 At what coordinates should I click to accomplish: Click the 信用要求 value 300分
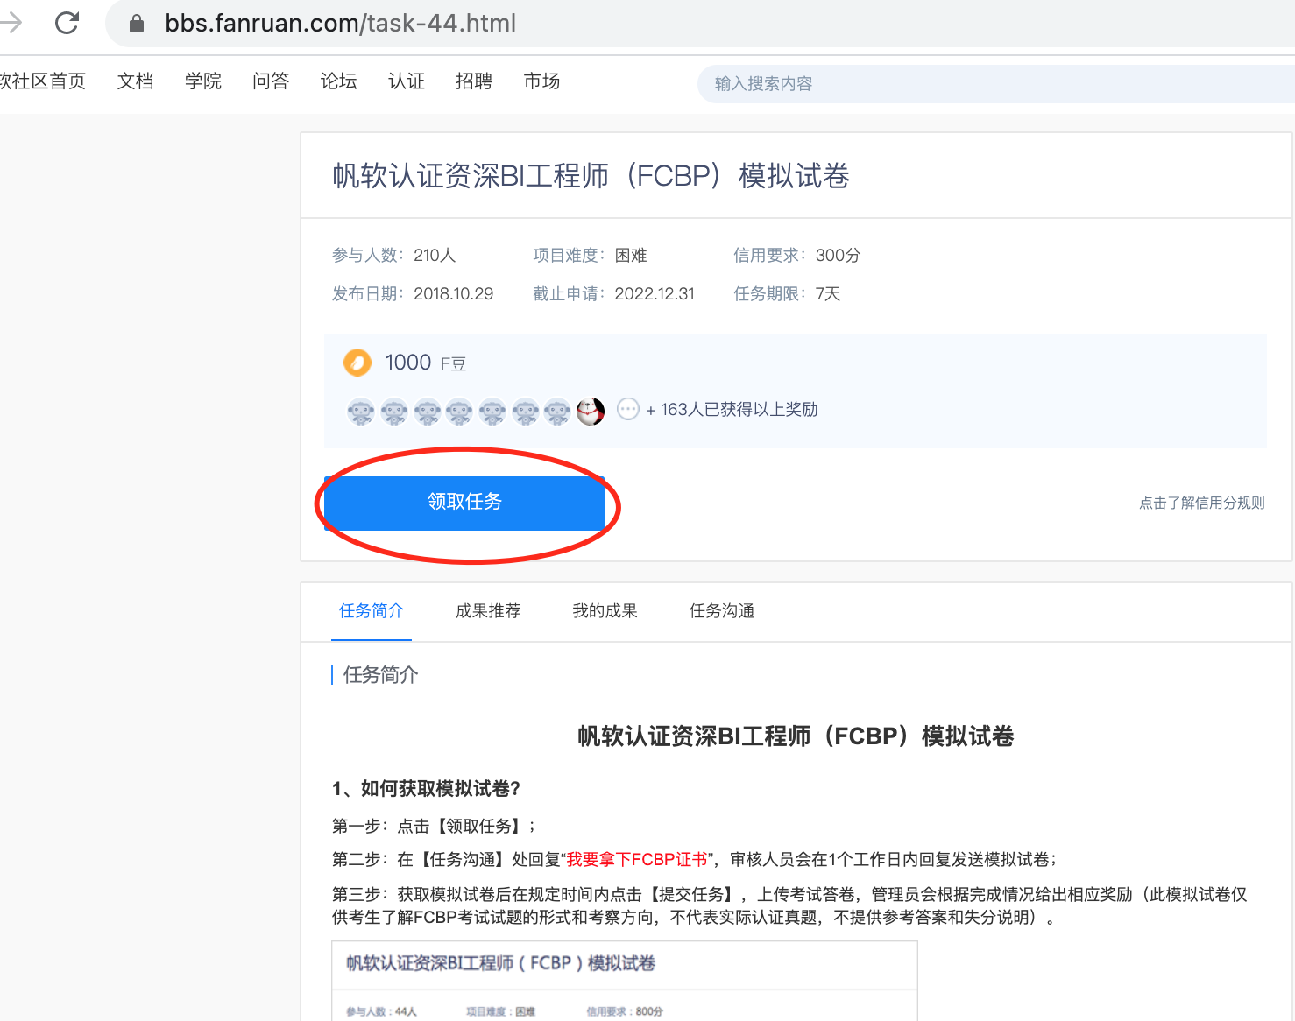coord(838,256)
